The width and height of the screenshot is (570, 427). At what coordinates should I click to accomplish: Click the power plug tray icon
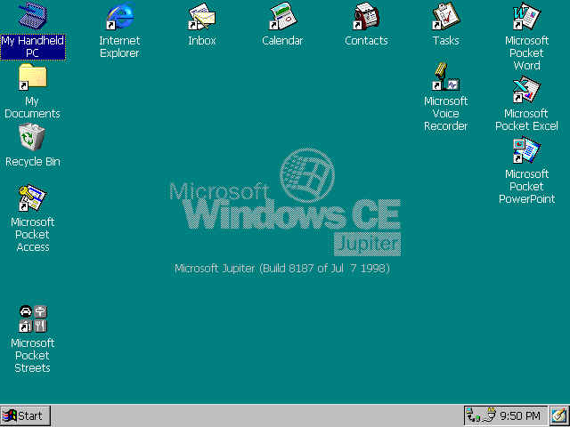point(489,415)
